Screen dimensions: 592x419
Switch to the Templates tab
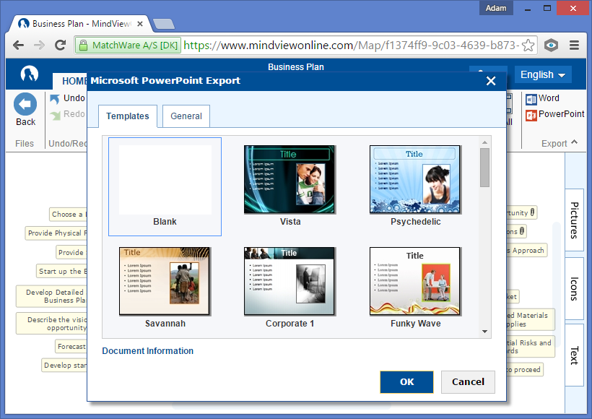point(128,116)
